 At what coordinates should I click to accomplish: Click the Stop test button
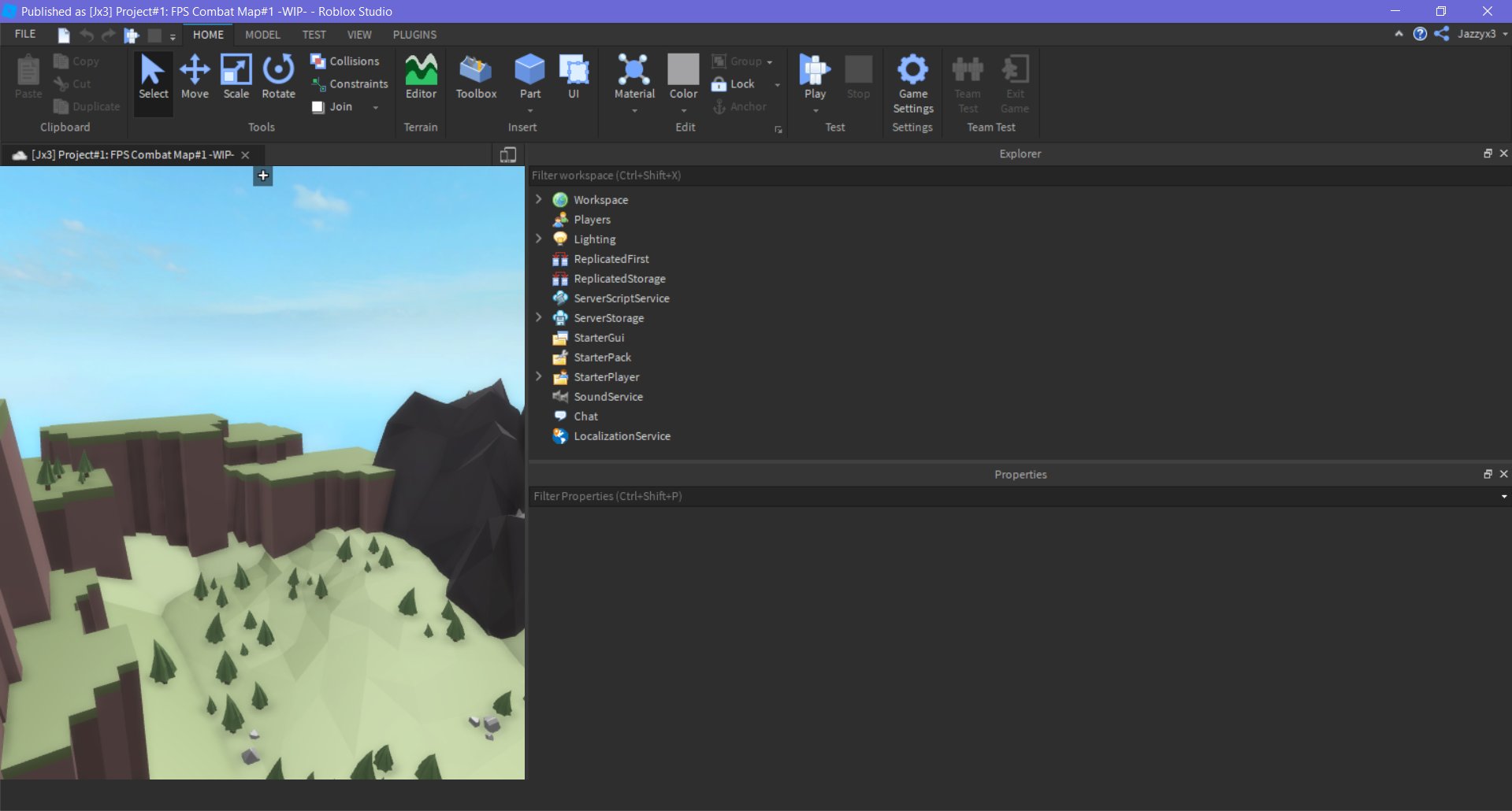[x=858, y=77]
